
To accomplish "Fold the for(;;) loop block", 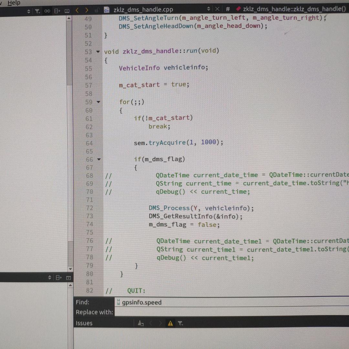I will pos(98,102).
